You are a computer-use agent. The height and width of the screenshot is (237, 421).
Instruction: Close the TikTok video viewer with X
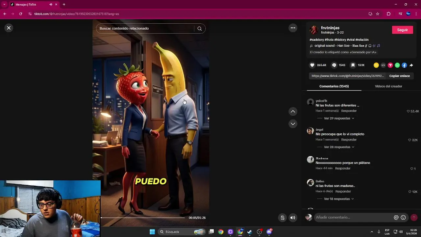9,28
